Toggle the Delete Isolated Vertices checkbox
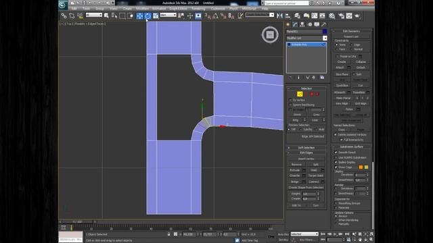This screenshot has width=433, height=243. pos(336,135)
